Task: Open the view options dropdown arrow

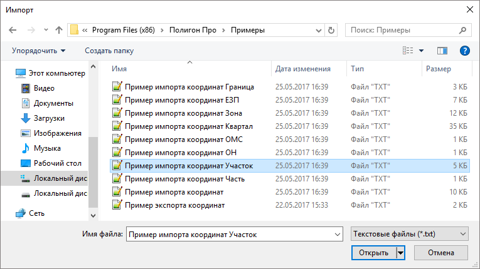Action: click(422, 50)
